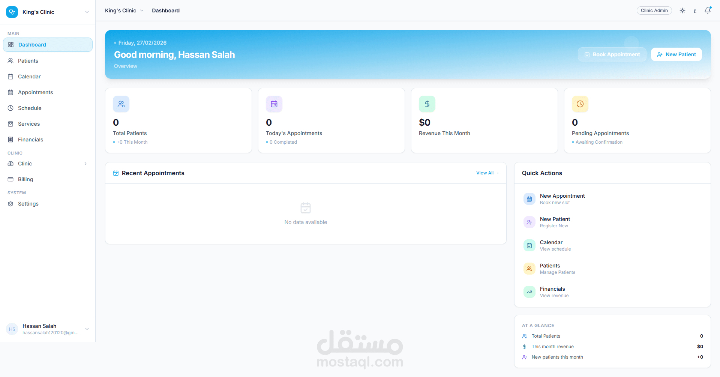This screenshot has height=377, width=720.
Task: Click the Book Appointment button in the banner
Action: (612, 54)
